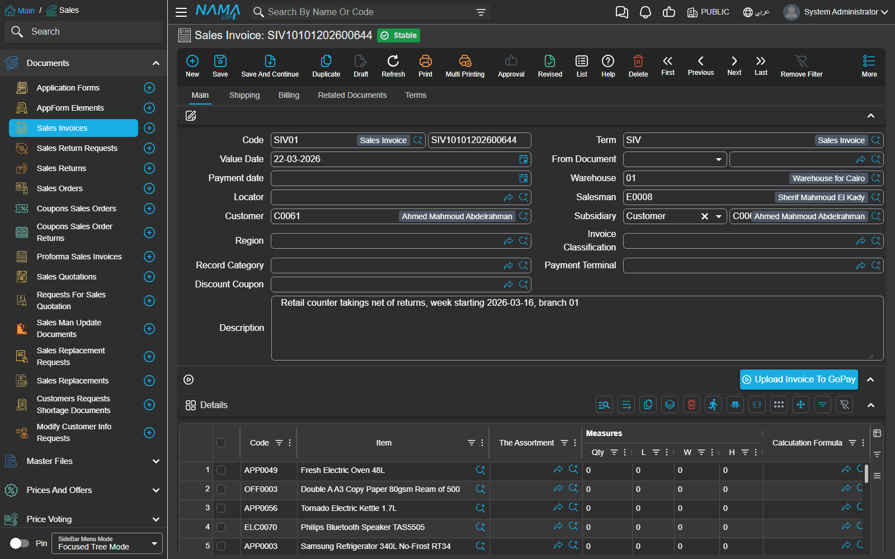895x559 pixels.
Task: Collapse the Details section chevron
Action: click(x=871, y=405)
